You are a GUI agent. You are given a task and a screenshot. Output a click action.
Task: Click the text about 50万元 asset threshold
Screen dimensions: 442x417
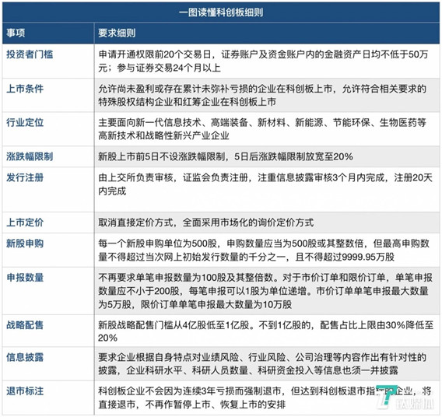[263, 61]
